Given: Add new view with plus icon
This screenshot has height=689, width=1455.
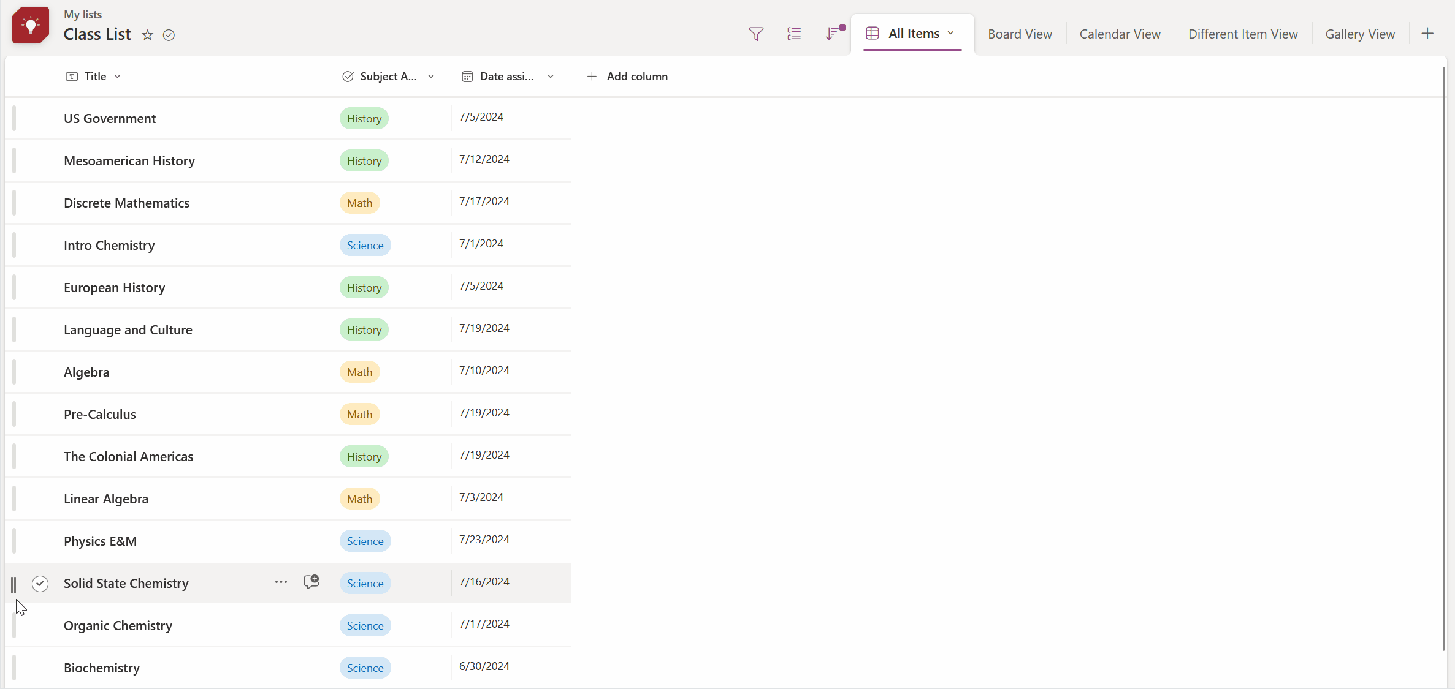Looking at the screenshot, I should click(x=1427, y=34).
